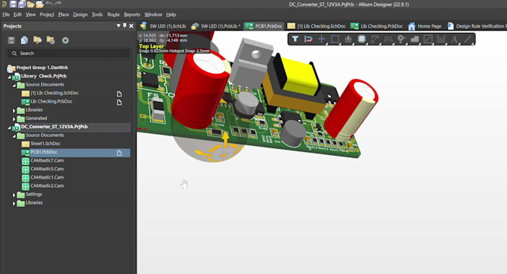Open the File menu
Image resolution: width=507 pixels, height=274 pixels.
[x=6, y=15]
